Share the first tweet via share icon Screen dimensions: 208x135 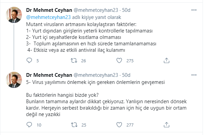pos(166,61)
